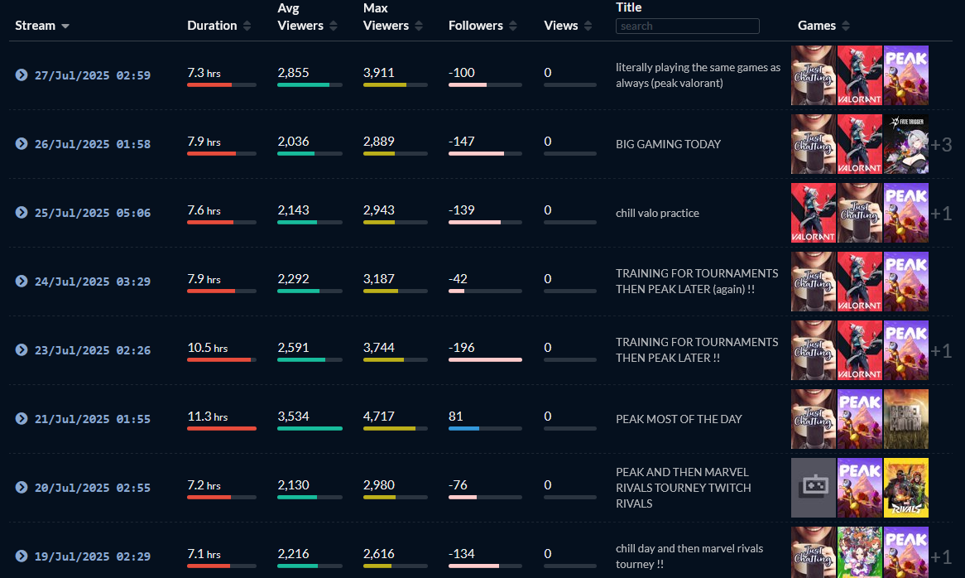
Task: Open stream link 19/Jul/2025 02:29
Action: (x=93, y=556)
